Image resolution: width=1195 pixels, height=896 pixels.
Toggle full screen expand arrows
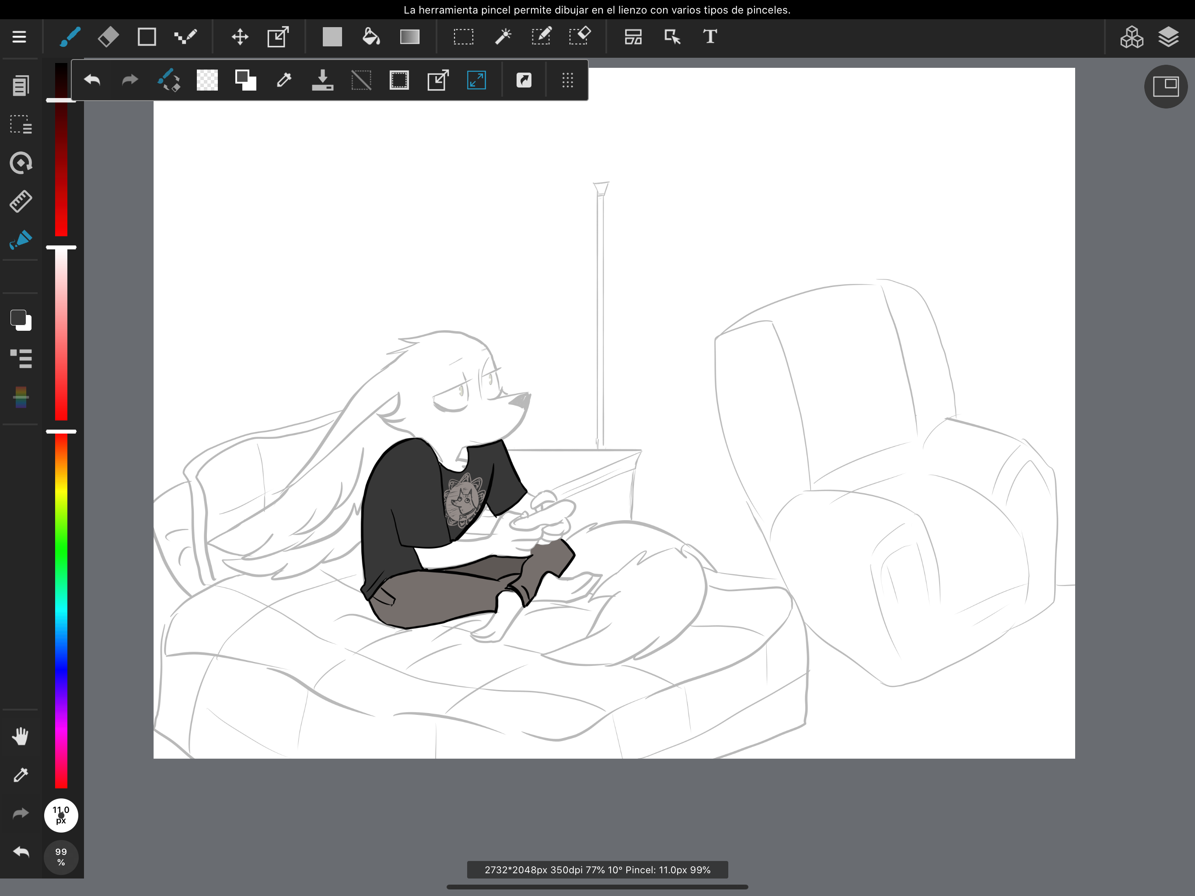click(x=476, y=80)
